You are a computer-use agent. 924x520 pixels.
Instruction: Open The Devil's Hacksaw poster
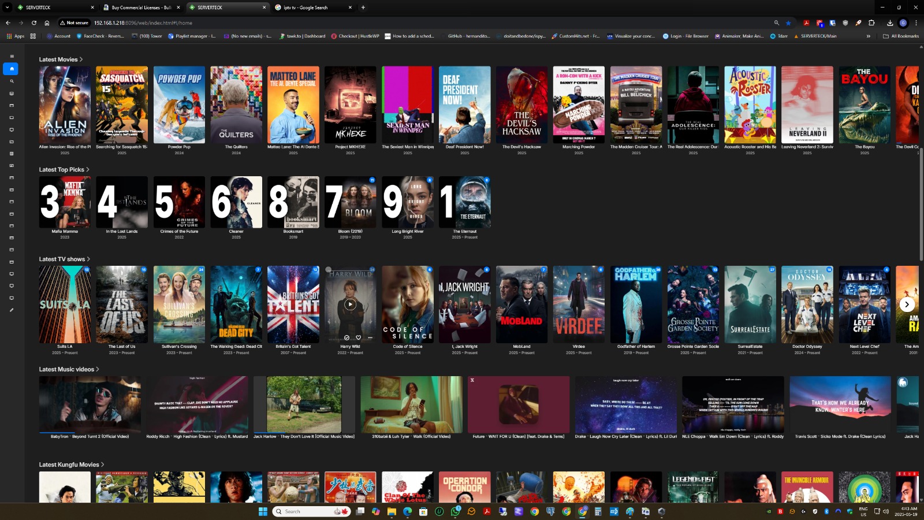click(521, 105)
